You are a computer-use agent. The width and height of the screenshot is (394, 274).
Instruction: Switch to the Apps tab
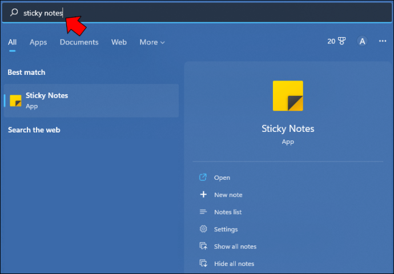[x=38, y=42]
